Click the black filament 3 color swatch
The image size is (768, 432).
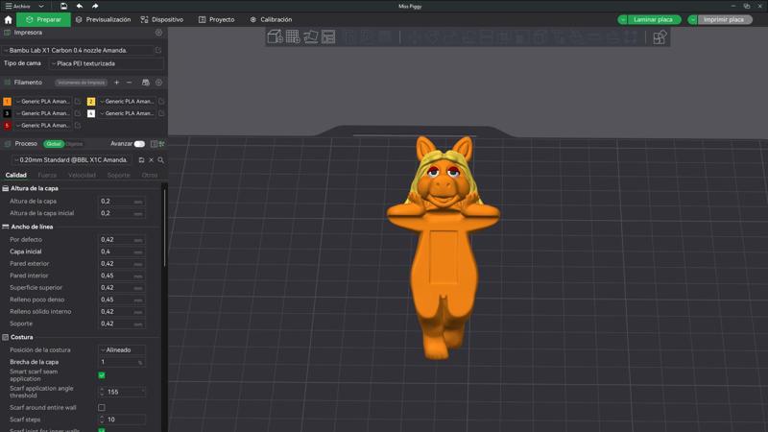7,113
